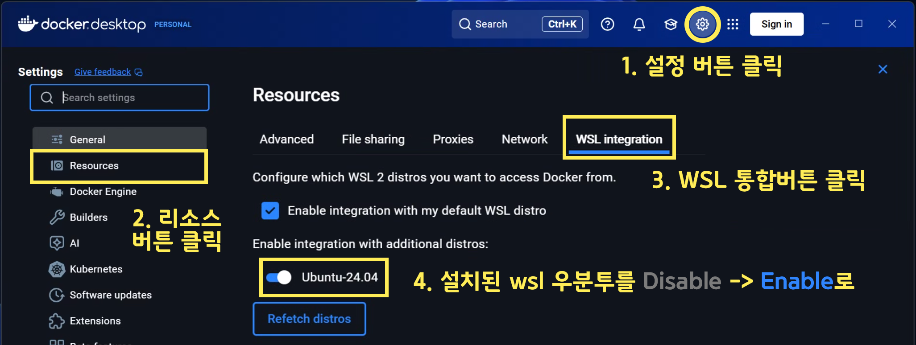This screenshot has height=345, width=916.
Task: Select the WSL integration tab
Action: pos(619,139)
